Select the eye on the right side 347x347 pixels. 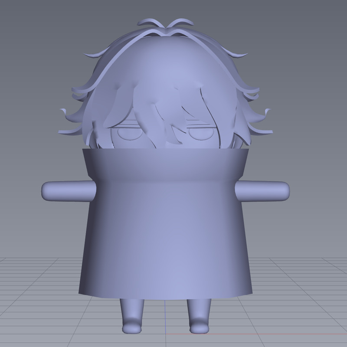(201, 134)
